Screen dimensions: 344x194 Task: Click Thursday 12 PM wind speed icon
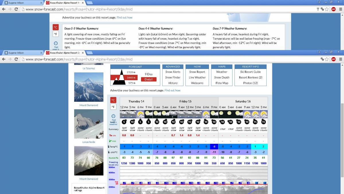pyautogui.click(x=124, y=122)
